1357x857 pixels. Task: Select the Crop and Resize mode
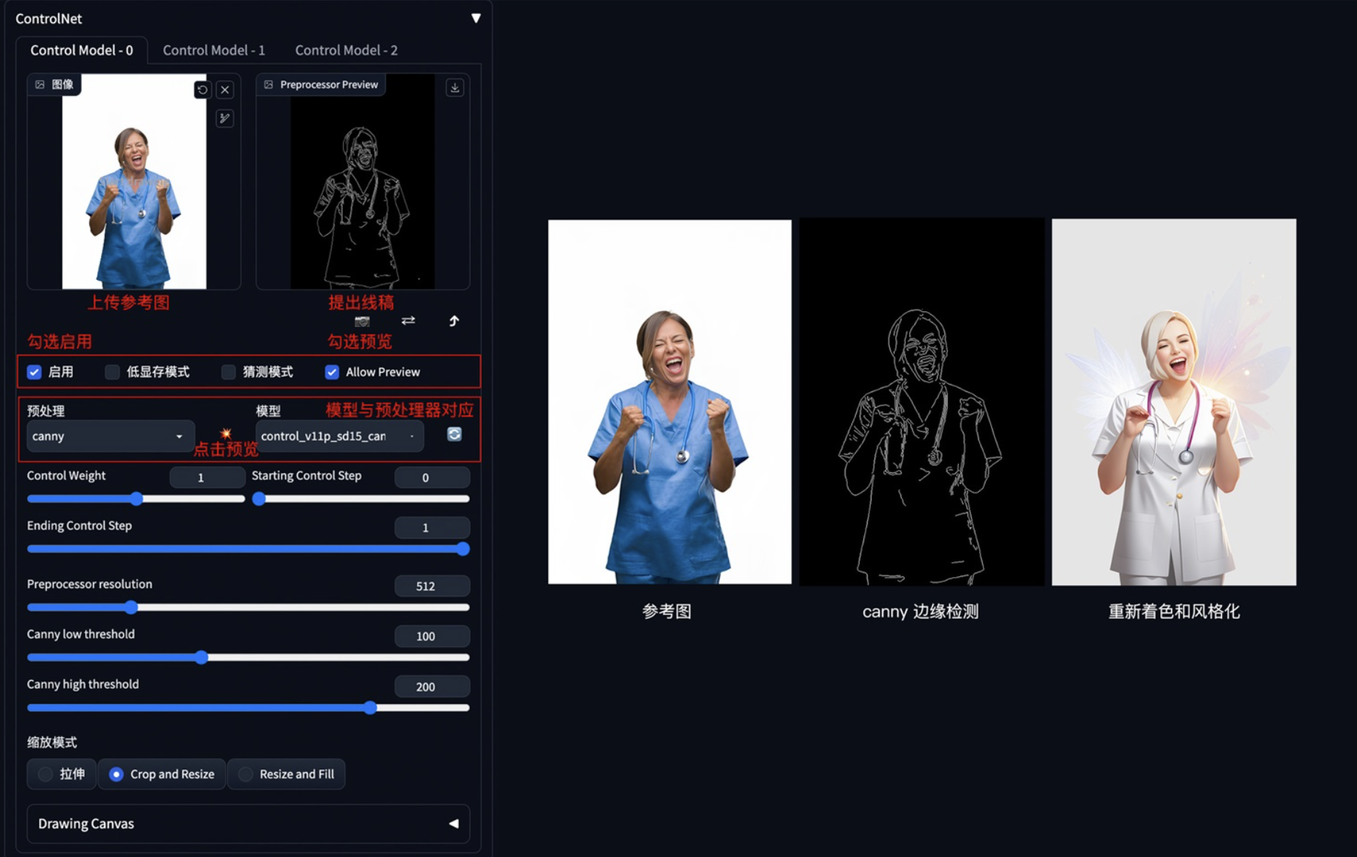[162, 774]
